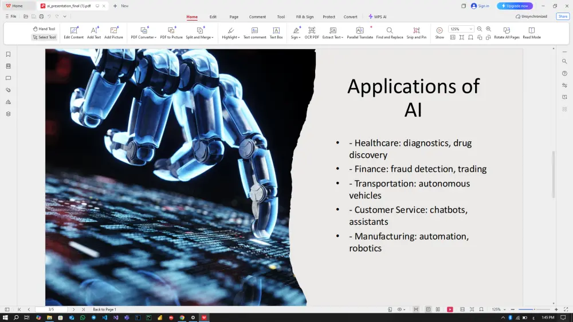Click the search icon in right sidebar
Screen dimensions: 573x322
click(x=564, y=61)
